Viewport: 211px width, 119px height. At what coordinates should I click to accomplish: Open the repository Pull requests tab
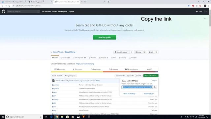click(x=79, y=58)
